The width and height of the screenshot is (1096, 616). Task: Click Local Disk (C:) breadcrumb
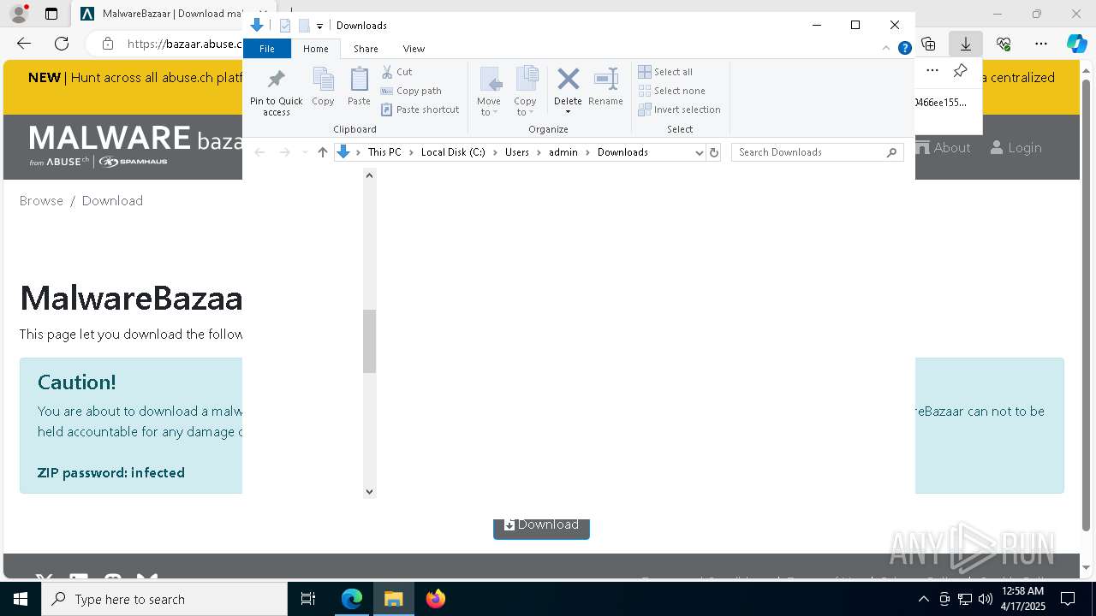(453, 152)
